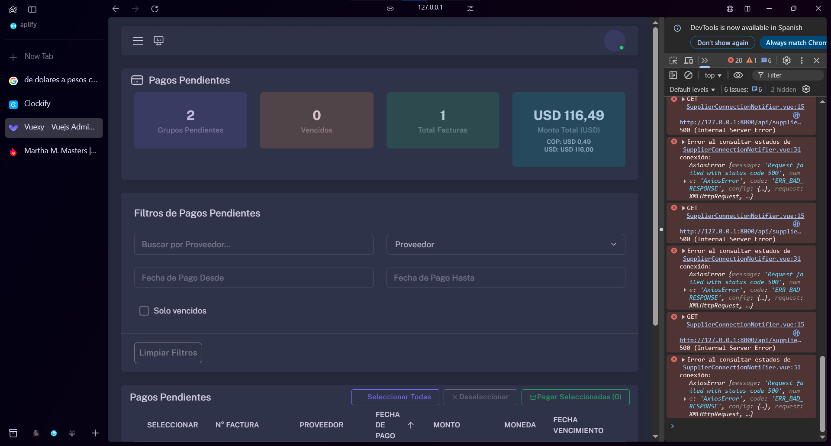This screenshot has width=831, height=446.
Task: Open the DevTools three-dot customize menu
Action: 802,61
